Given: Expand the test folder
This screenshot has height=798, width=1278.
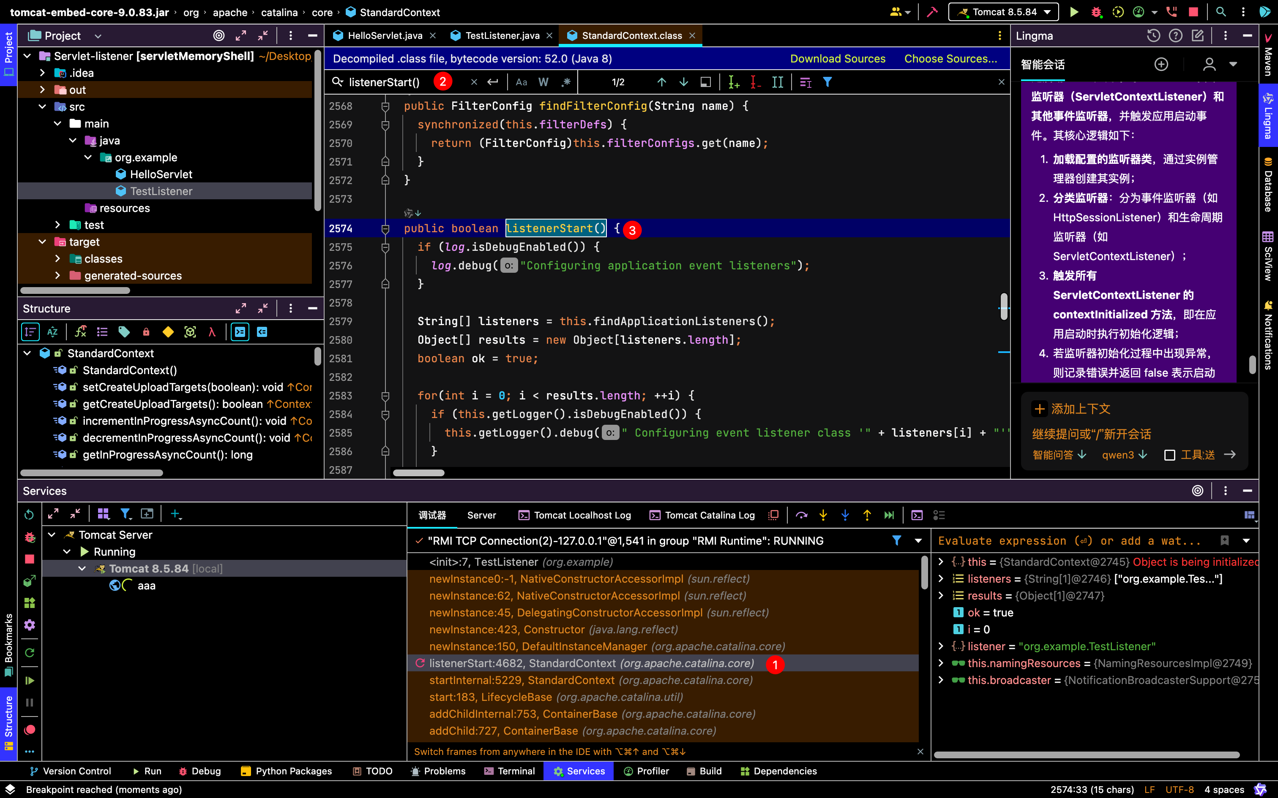Looking at the screenshot, I should point(57,225).
